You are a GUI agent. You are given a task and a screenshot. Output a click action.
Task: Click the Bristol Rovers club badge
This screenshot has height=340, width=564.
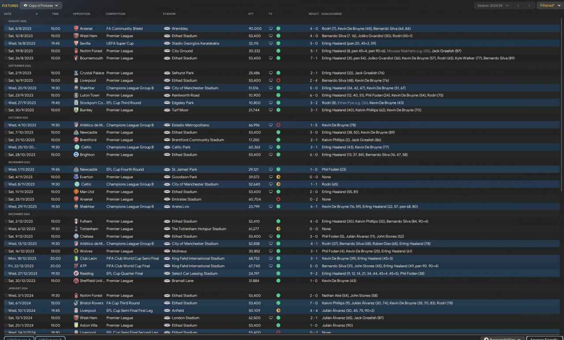pyautogui.click(x=76, y=303)
